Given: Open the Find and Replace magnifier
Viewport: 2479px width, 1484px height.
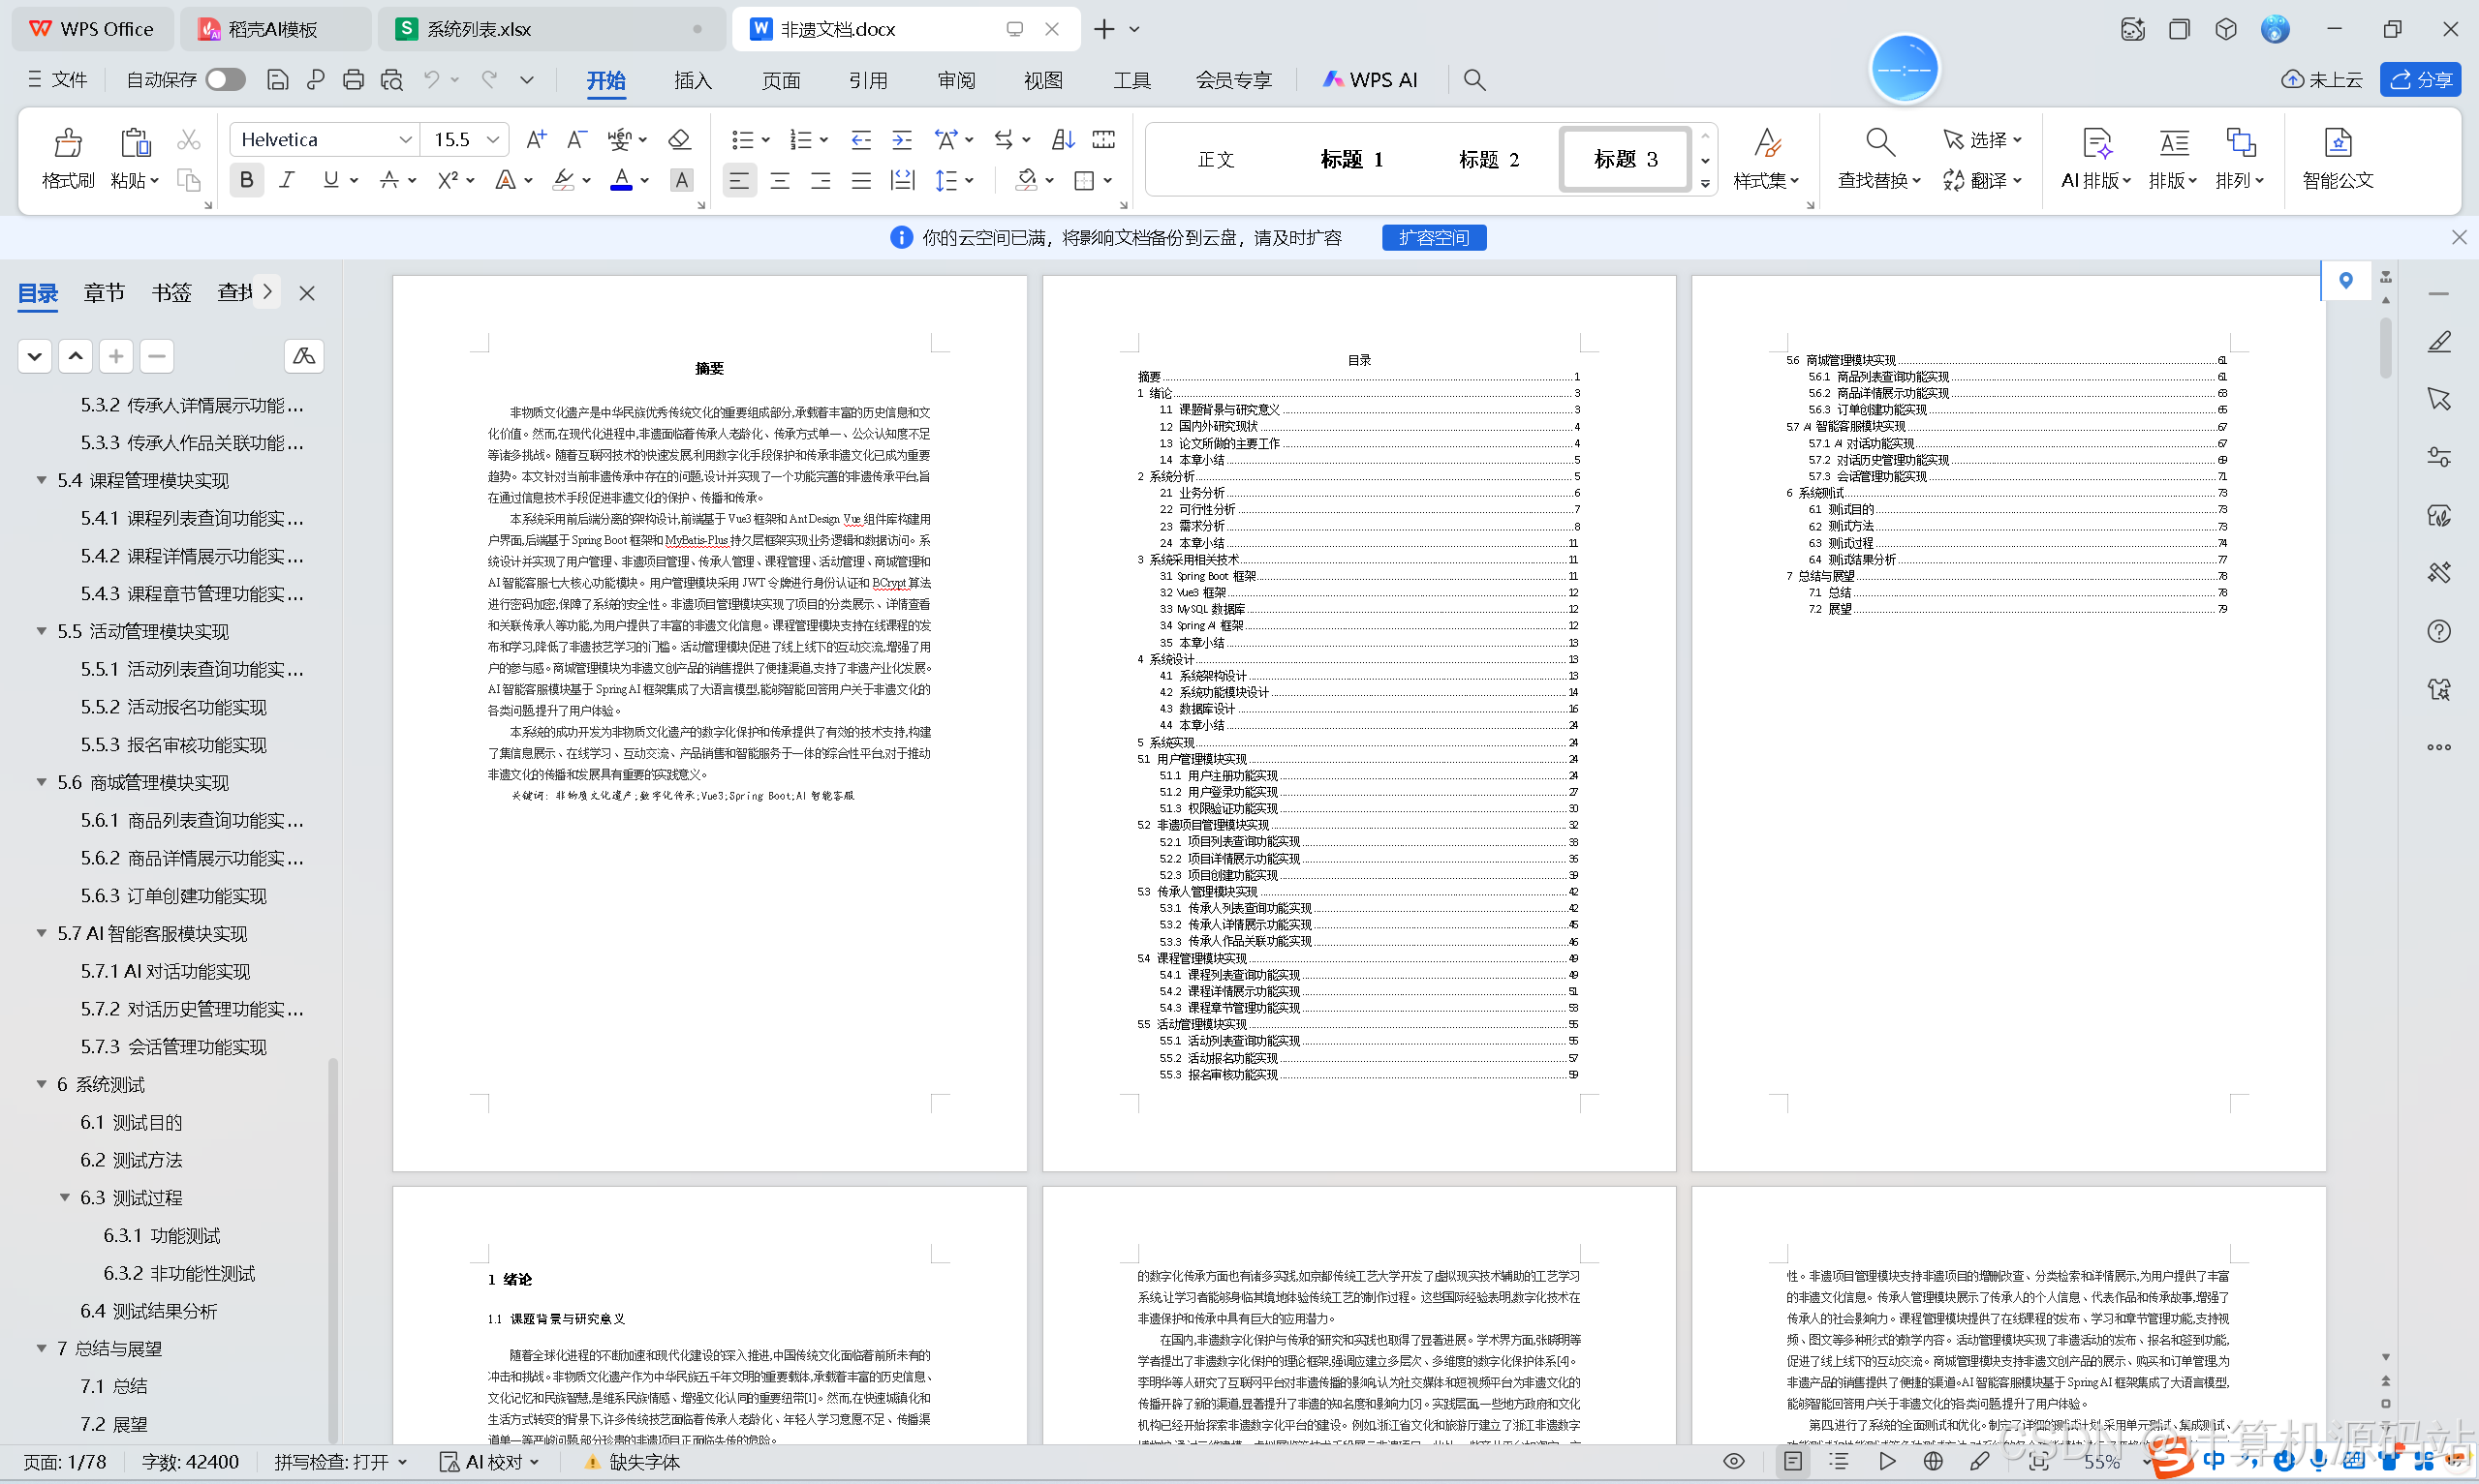Looking at the screenshot, I should [x=1878, y=143].
